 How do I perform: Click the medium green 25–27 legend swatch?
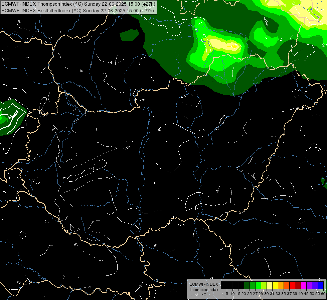(x=252, y=285)
